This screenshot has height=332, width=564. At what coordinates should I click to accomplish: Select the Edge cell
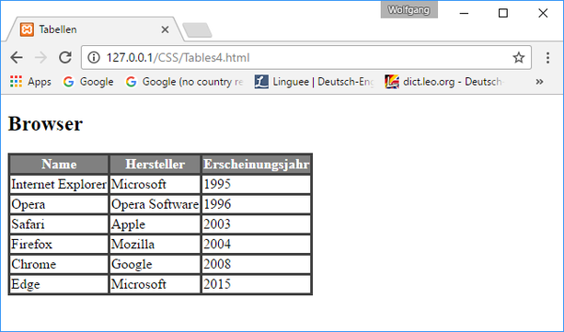tap(59, 284)
